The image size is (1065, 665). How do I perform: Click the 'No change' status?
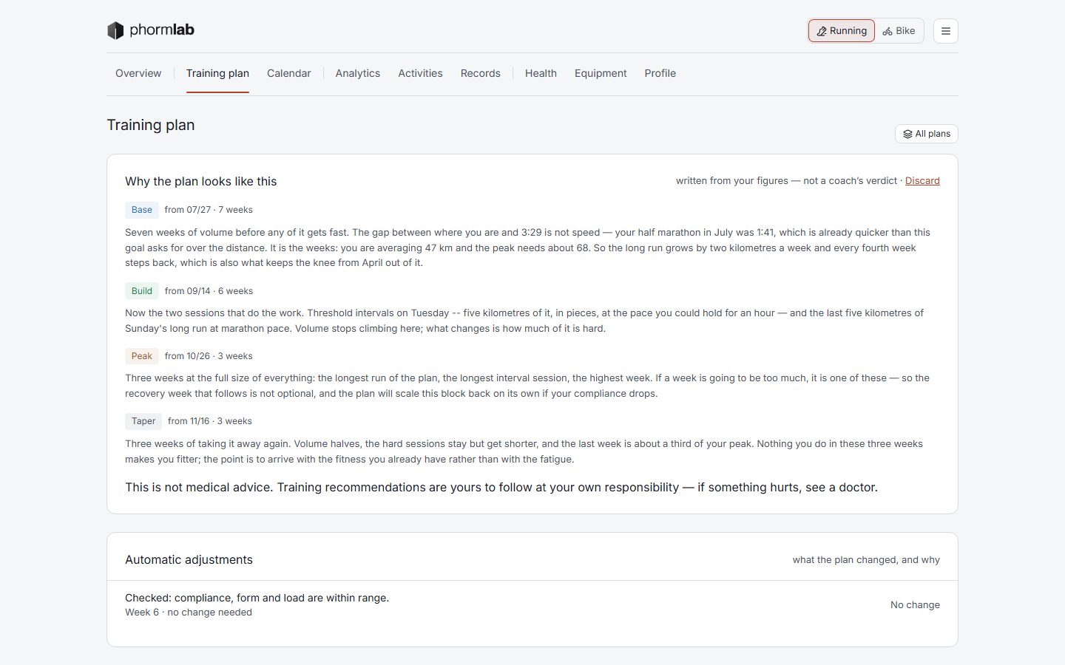point(915,604)
